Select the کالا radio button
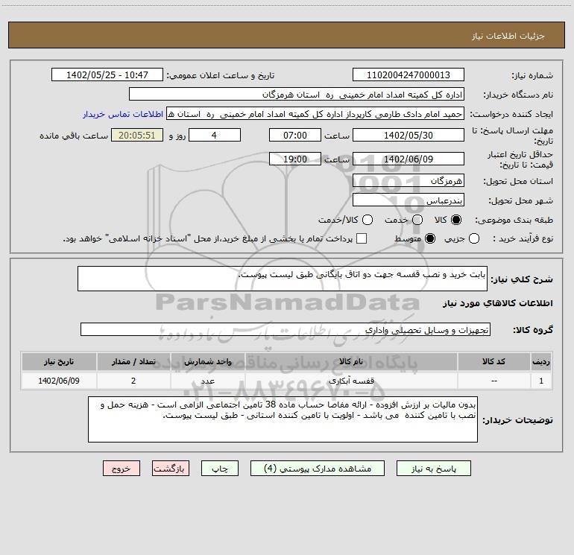This screenshot has height=555, width=574. click(x=456, y=220)
